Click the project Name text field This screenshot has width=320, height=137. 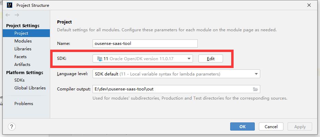pos(145,44)
